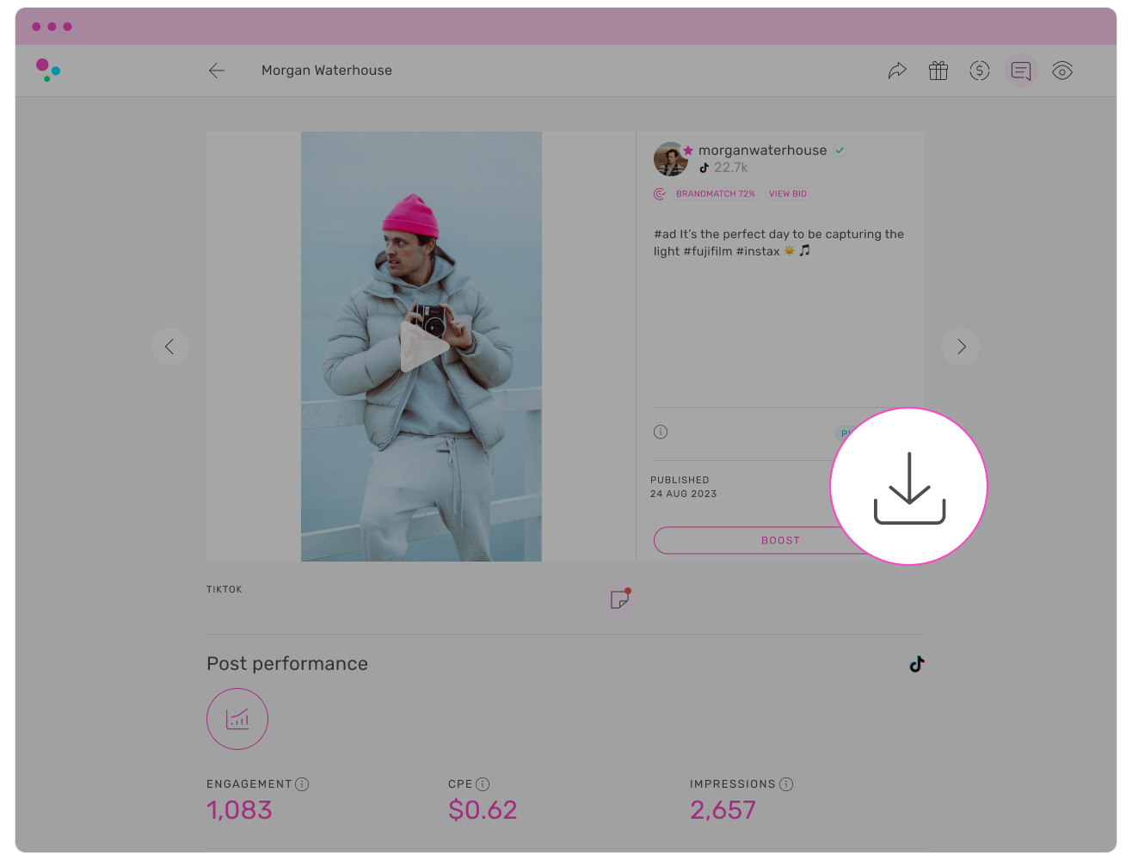The width and height of the screenshot is (1132, 860).
Task: Open the gift box icon
Action: click(938, 71)
